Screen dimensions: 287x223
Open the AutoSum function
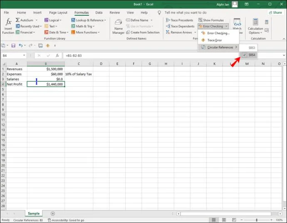[27, 20]
